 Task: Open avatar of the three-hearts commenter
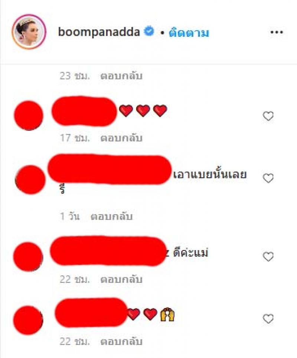coord(29,116)
